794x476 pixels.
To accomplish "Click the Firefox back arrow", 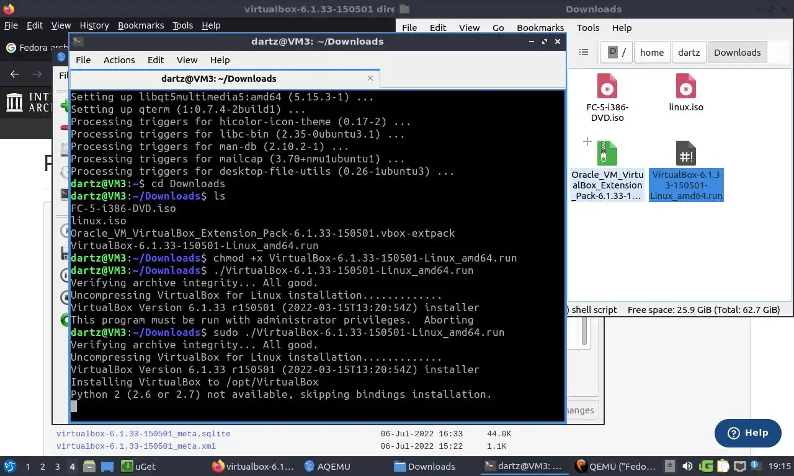I will click(x=15, y=74).
